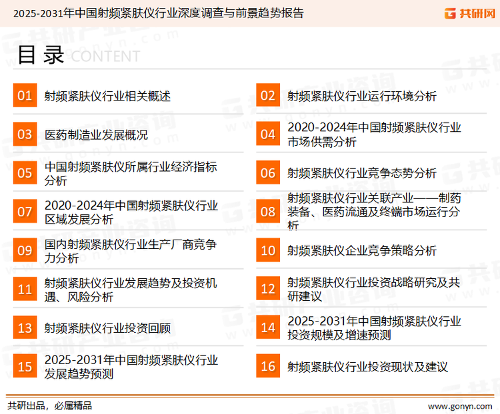Screen dimensions: 500x414
Task: Click the orange 11 number badge
Action: pos(25,290)
